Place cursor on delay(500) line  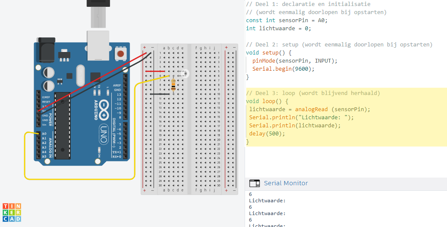coord(267,134)
